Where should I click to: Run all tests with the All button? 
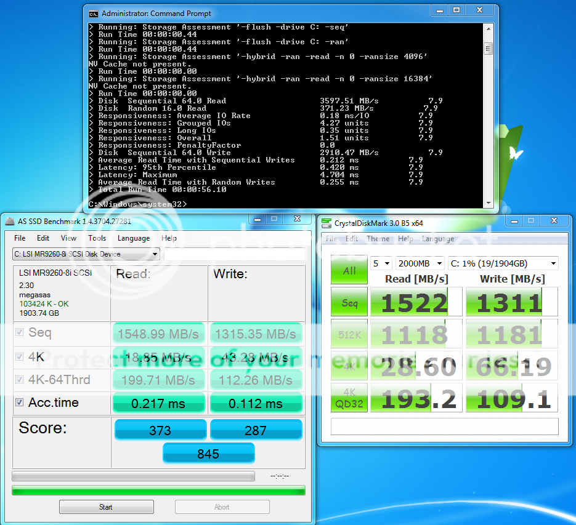[349, 270]
